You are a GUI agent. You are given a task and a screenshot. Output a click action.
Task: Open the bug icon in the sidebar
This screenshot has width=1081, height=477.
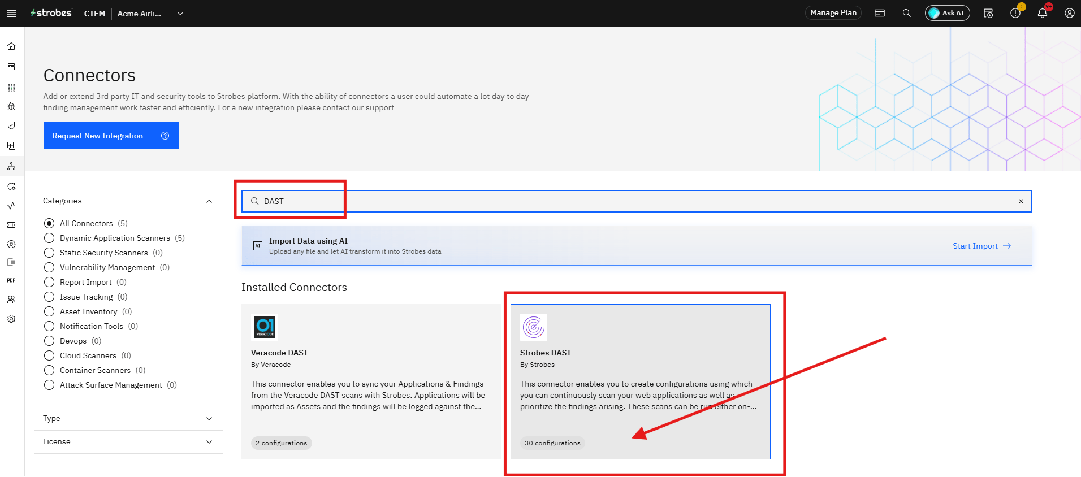click(11, 106)
